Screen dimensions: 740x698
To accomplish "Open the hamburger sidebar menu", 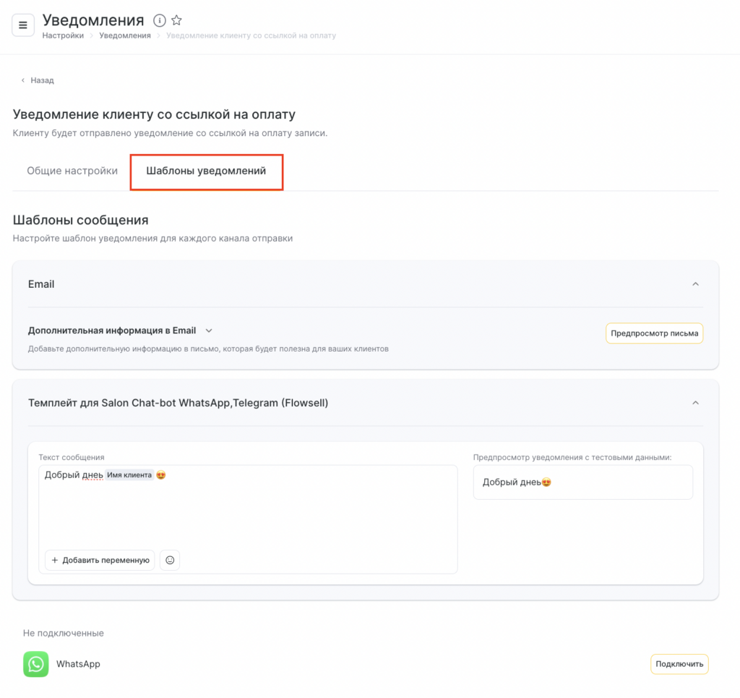I will pyautogui.click(x=23, y=25).
